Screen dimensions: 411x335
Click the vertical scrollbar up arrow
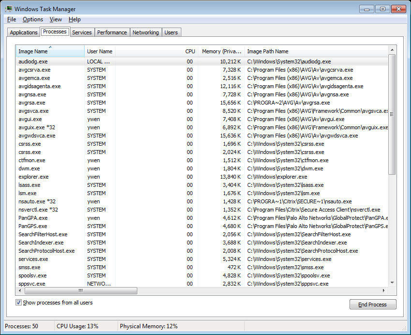[392, 50]
